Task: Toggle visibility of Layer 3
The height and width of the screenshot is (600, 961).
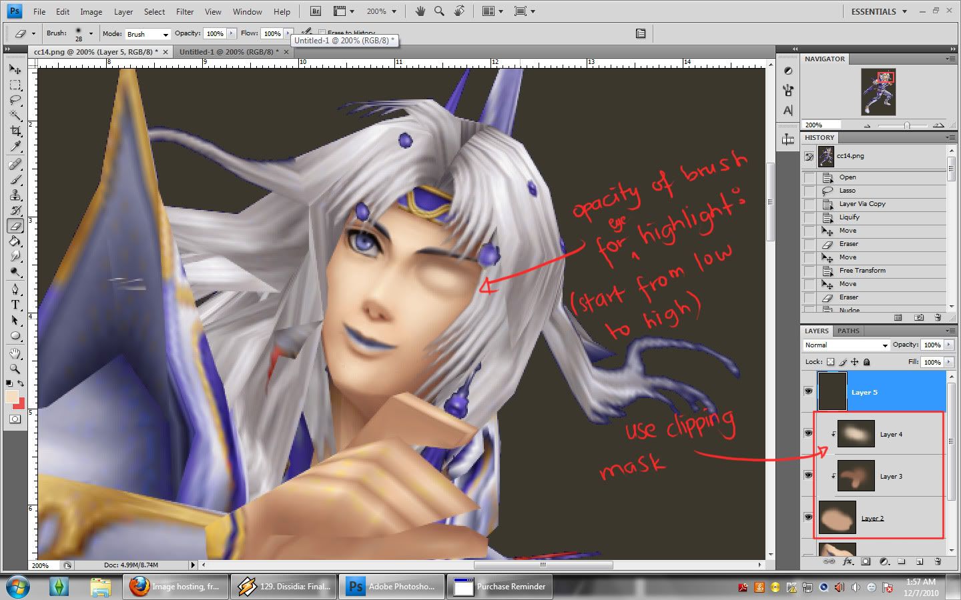Action: coord(808,475)
